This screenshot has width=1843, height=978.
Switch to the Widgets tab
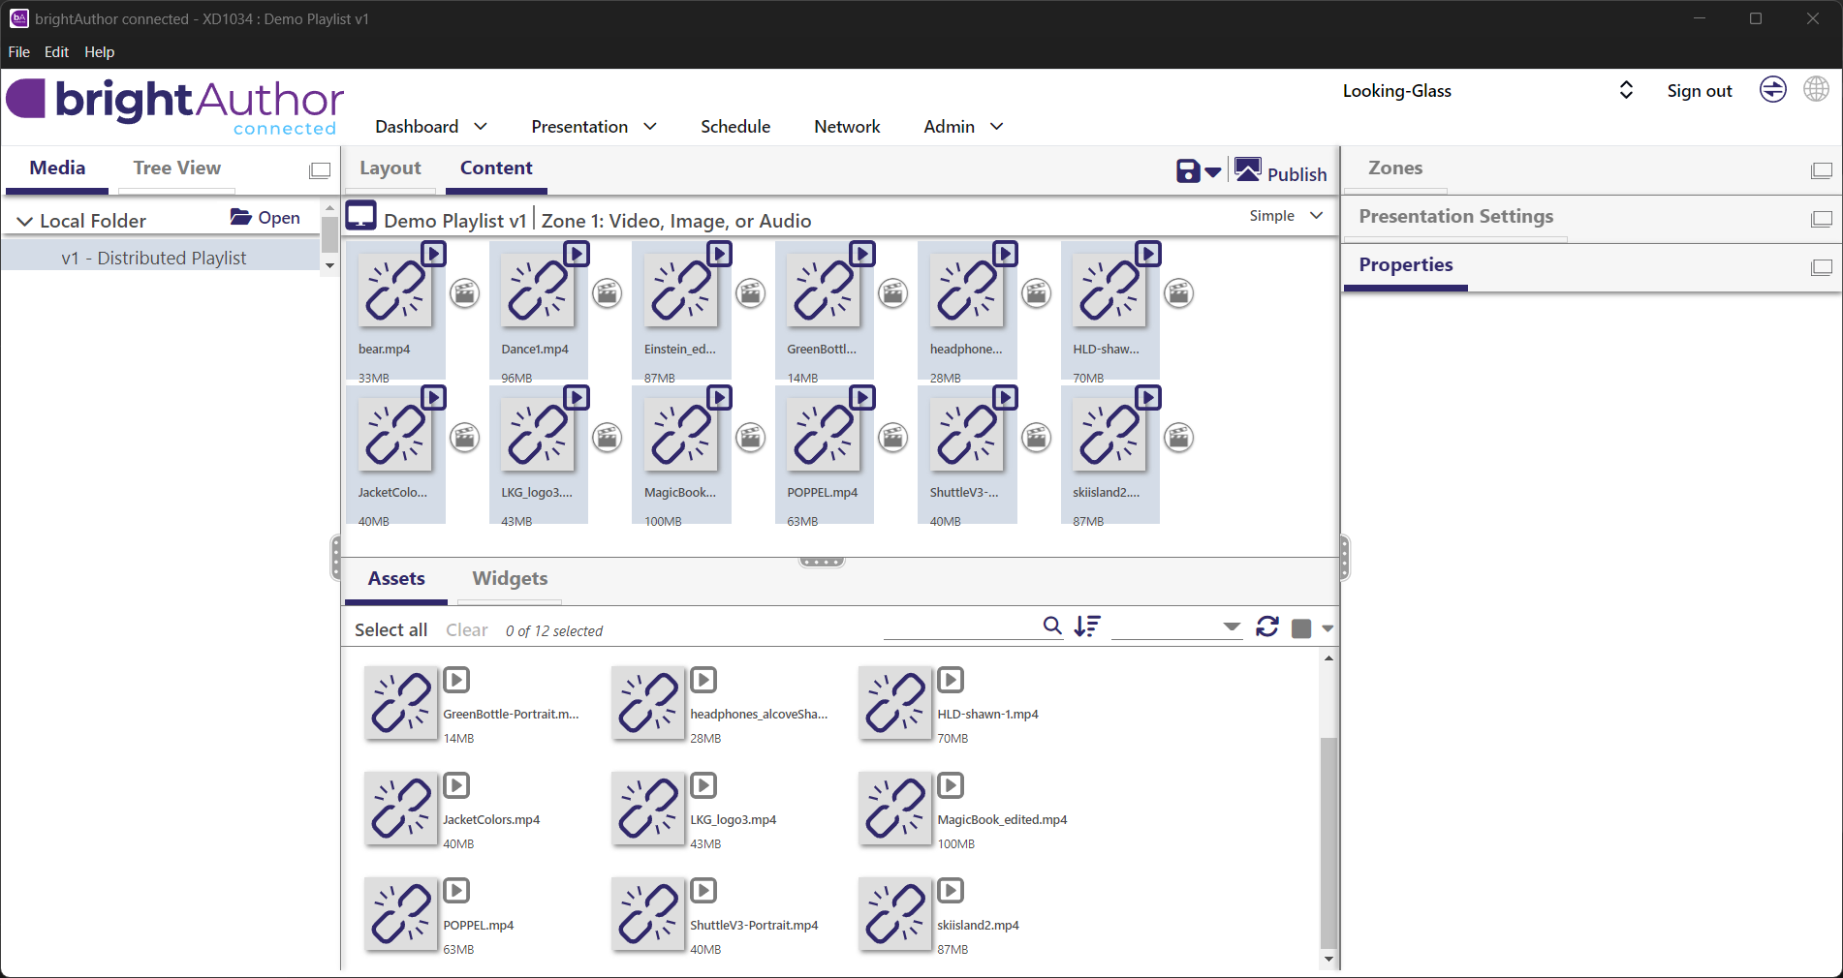[x=510, y=578]
